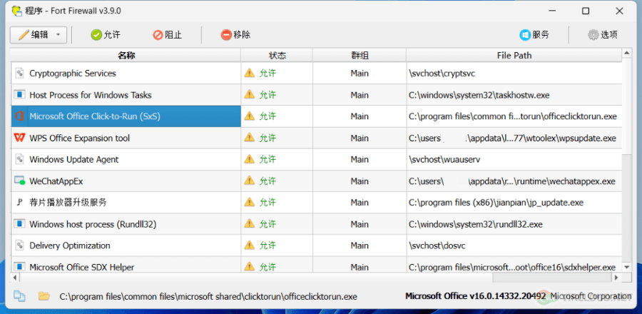Click the WPS Office Expansion tool icon
This screenshot has width=642, height=314.
(x=19, y=138)
